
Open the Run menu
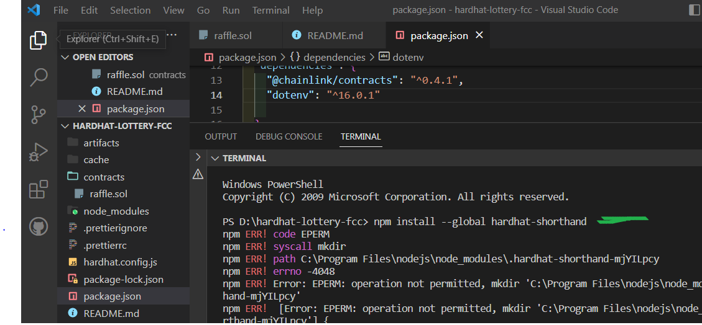tap(231, 10)
